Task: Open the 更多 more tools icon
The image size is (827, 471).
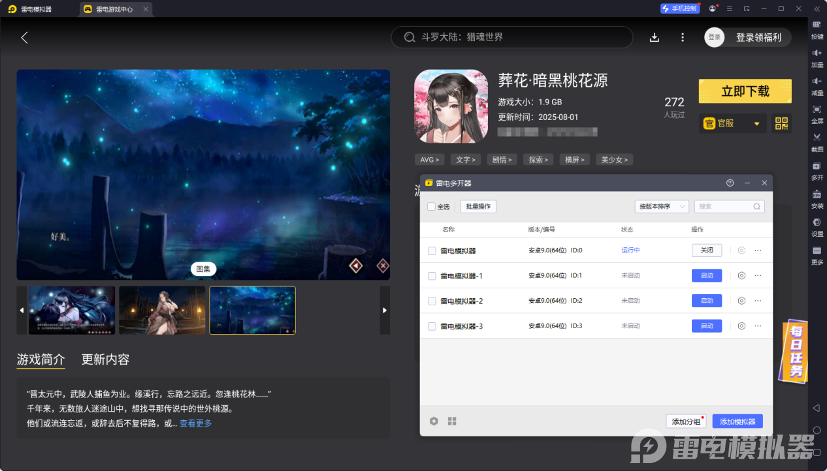Action: (817, 251)
